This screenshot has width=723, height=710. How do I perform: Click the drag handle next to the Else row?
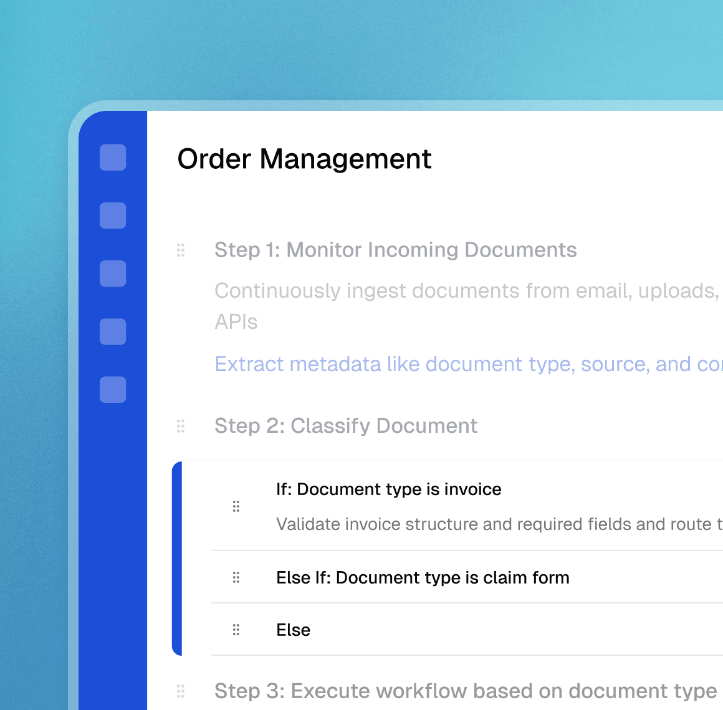point(236,630)
